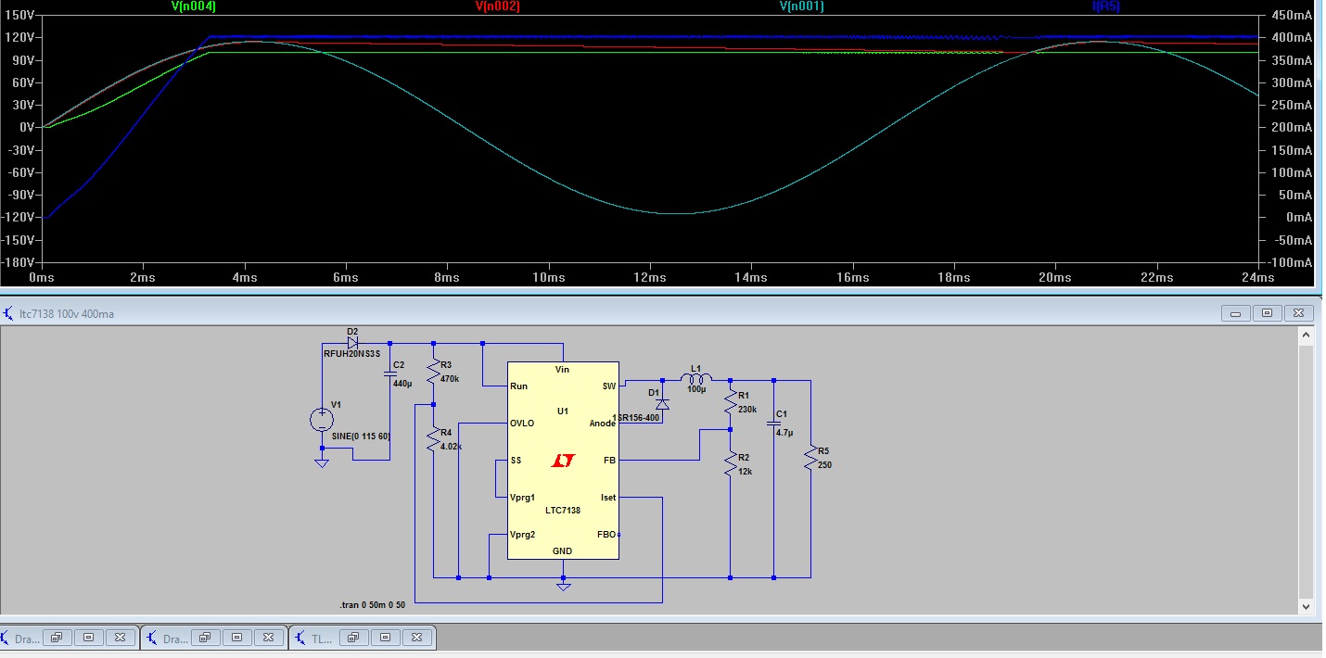The image size is (1326, 658).
Task: Click the 24ms time axis label
Action: (x=1258, y=277)
